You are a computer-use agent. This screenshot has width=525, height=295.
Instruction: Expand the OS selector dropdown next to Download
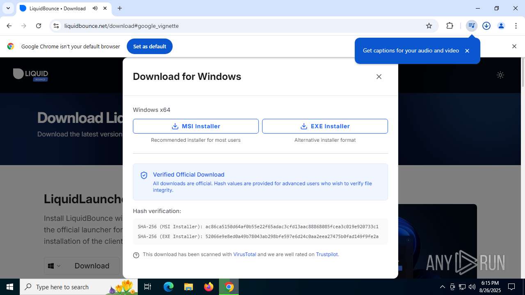tap(55, 266)
